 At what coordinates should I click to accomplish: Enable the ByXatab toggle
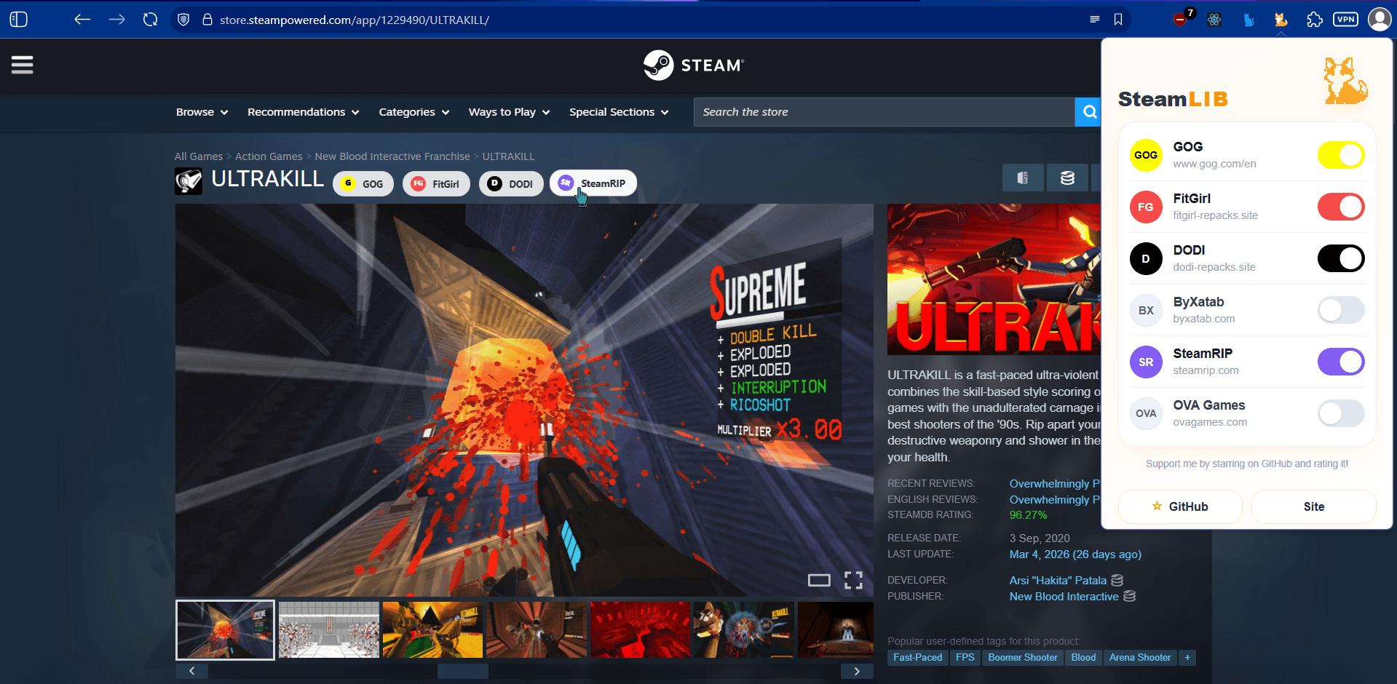tap(1341, 310)
